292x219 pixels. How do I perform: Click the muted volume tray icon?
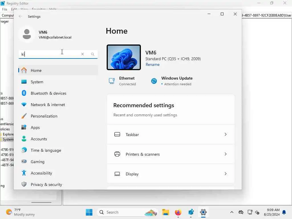tap(257, 212)
